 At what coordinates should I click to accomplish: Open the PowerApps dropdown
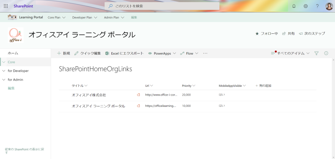pos(162,53)
